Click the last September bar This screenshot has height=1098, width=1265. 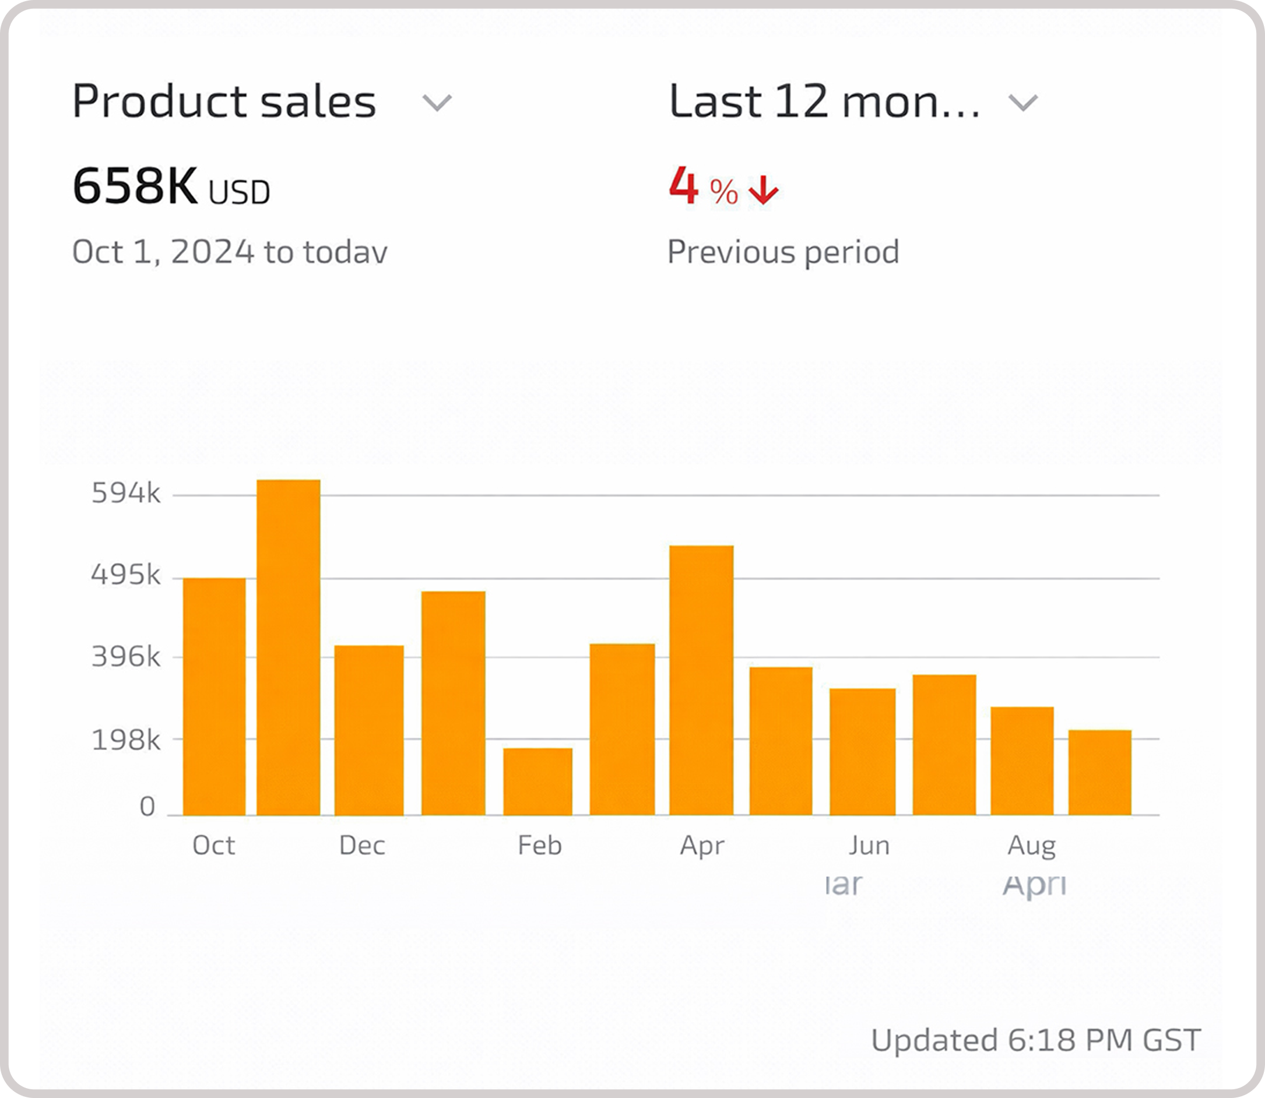click(1099, 772)
